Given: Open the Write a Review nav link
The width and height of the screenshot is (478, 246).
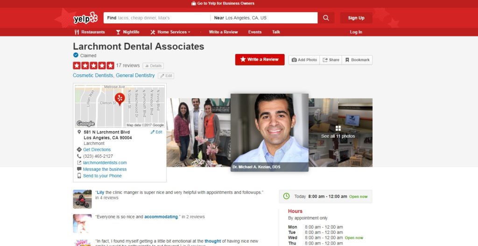Looking at the screenshot, I should point(224,32).
